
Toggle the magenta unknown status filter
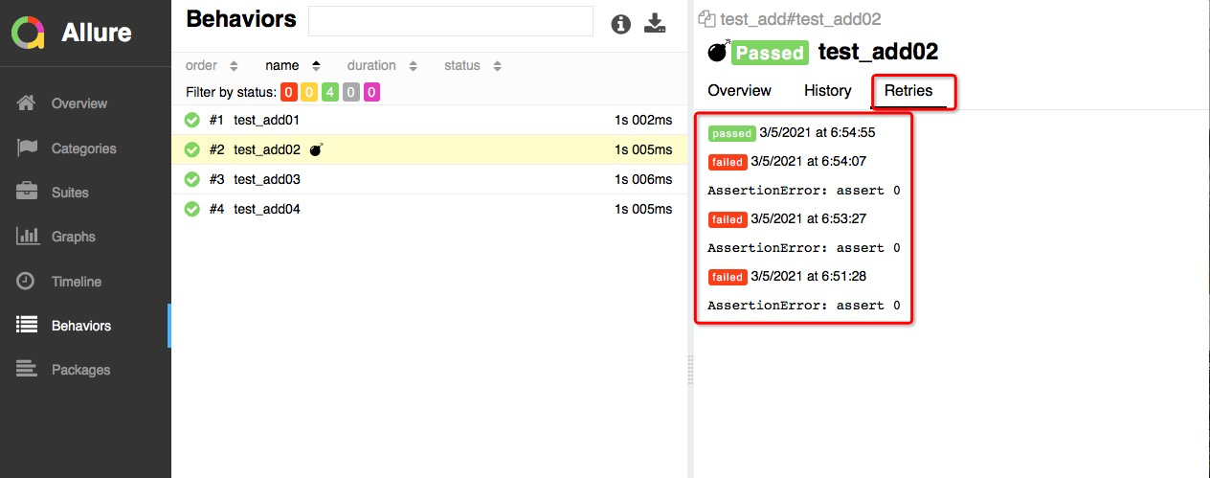(x=371, y=93)
